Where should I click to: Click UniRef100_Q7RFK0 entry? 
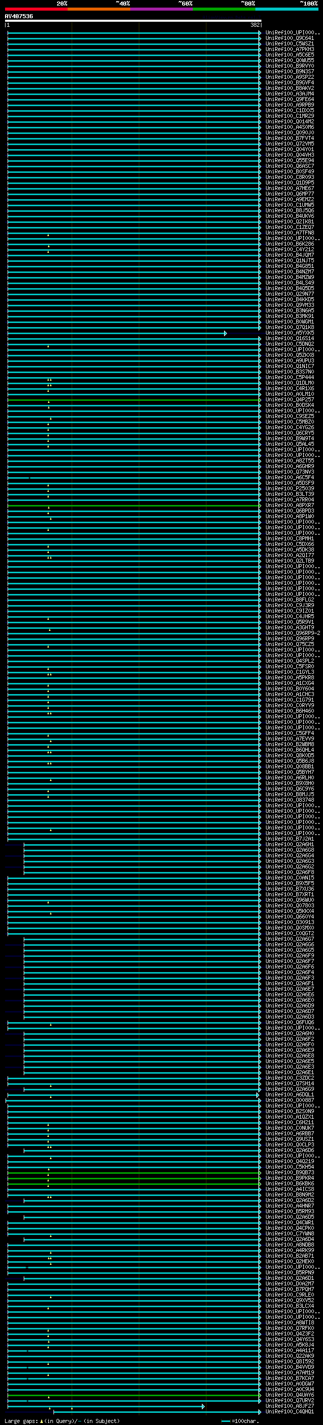(x=290, y=1328)
